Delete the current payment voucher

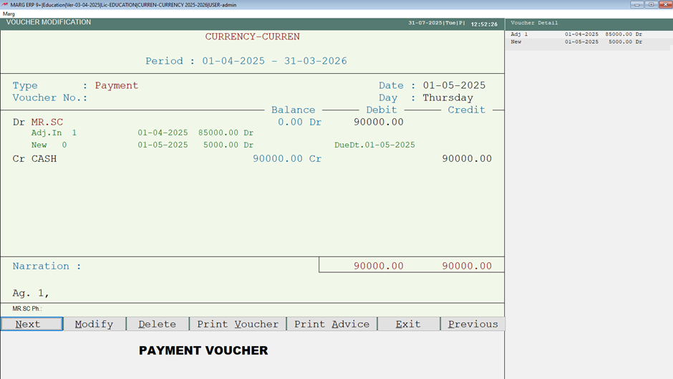[157, 324]
